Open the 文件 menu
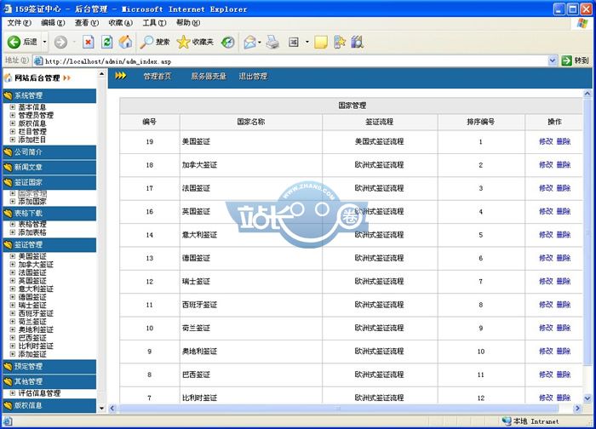596x429 pixels. click(x=19, y=23)
